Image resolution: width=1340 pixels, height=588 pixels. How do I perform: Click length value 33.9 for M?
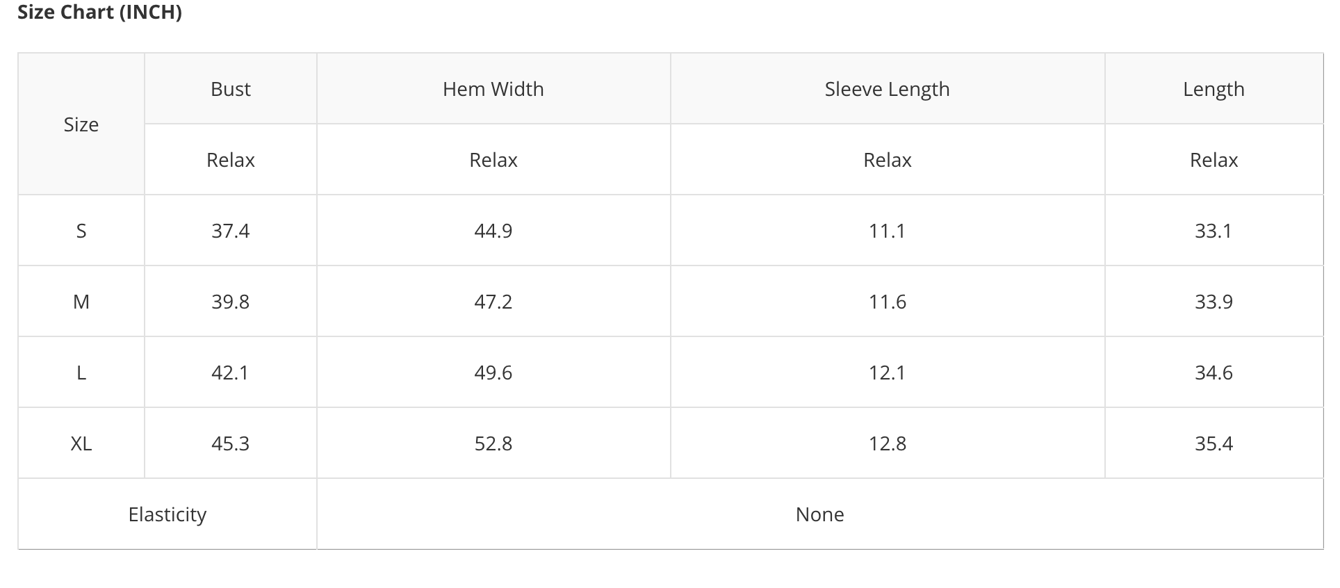(x=1214, y=302)
